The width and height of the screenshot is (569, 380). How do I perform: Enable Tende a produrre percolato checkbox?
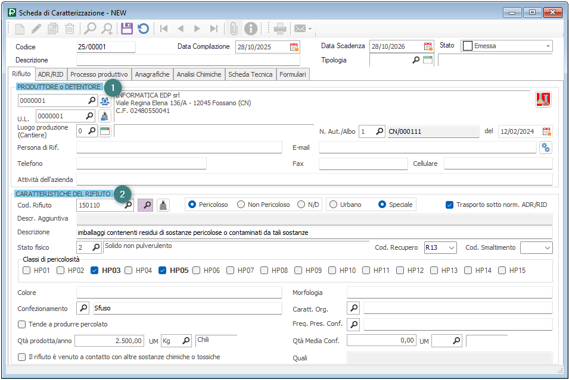click(x=22, y=324)
